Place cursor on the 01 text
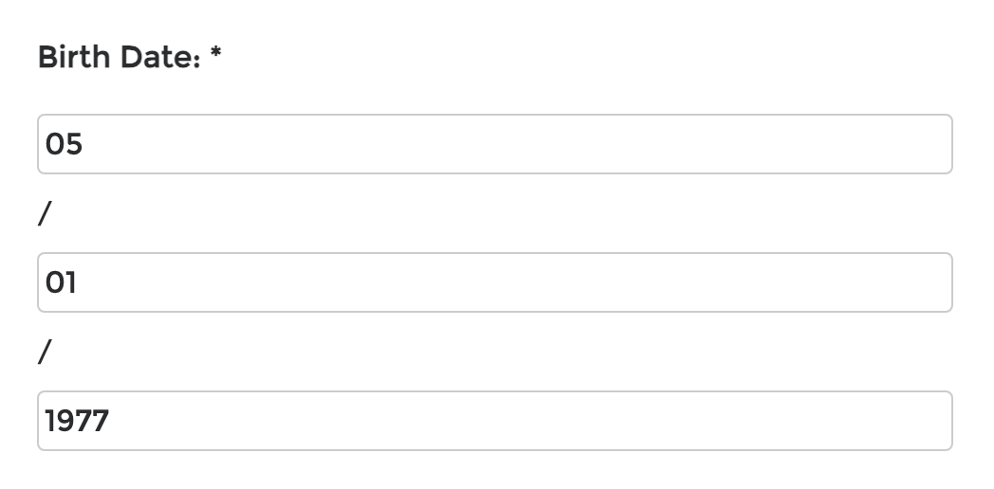 61,282
